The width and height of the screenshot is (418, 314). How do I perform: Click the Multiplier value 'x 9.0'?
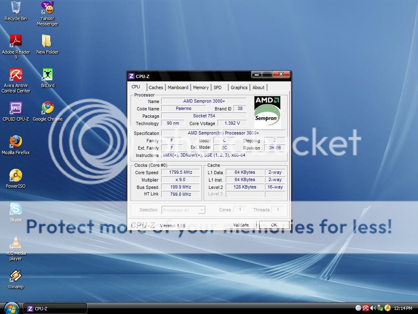(x=180, y=180)
